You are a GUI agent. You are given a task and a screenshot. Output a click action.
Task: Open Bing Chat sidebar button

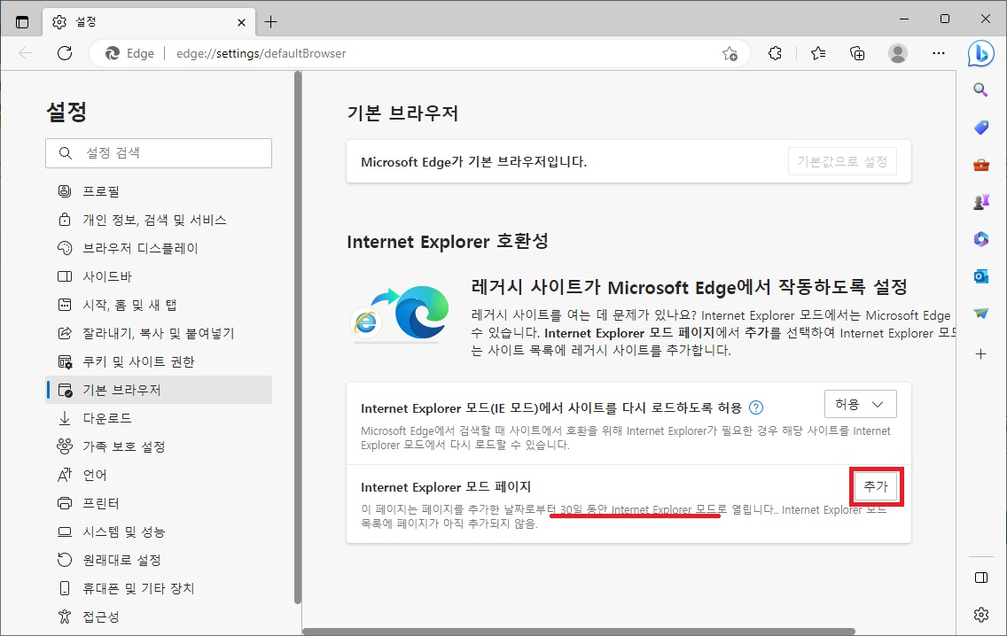coord(980,54)
